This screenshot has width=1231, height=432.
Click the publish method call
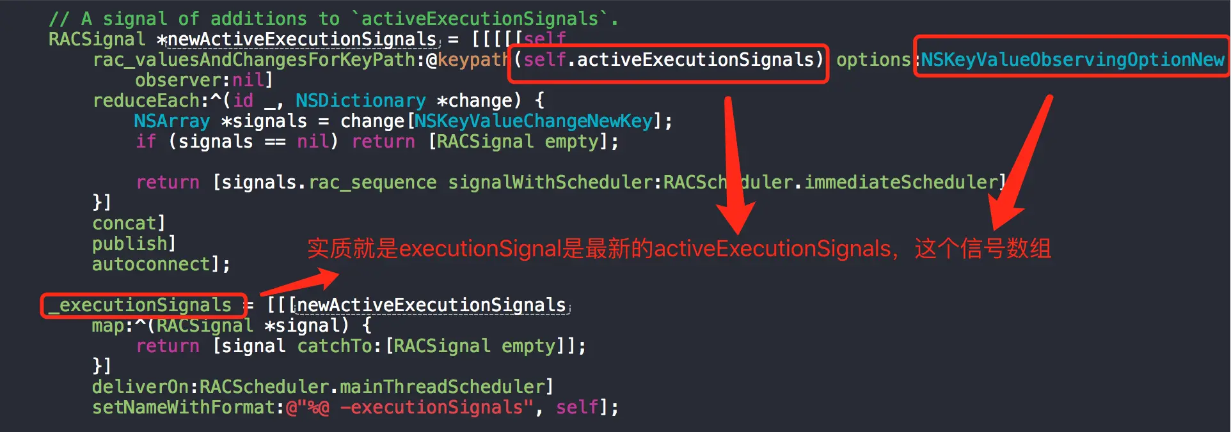point(129,244)
